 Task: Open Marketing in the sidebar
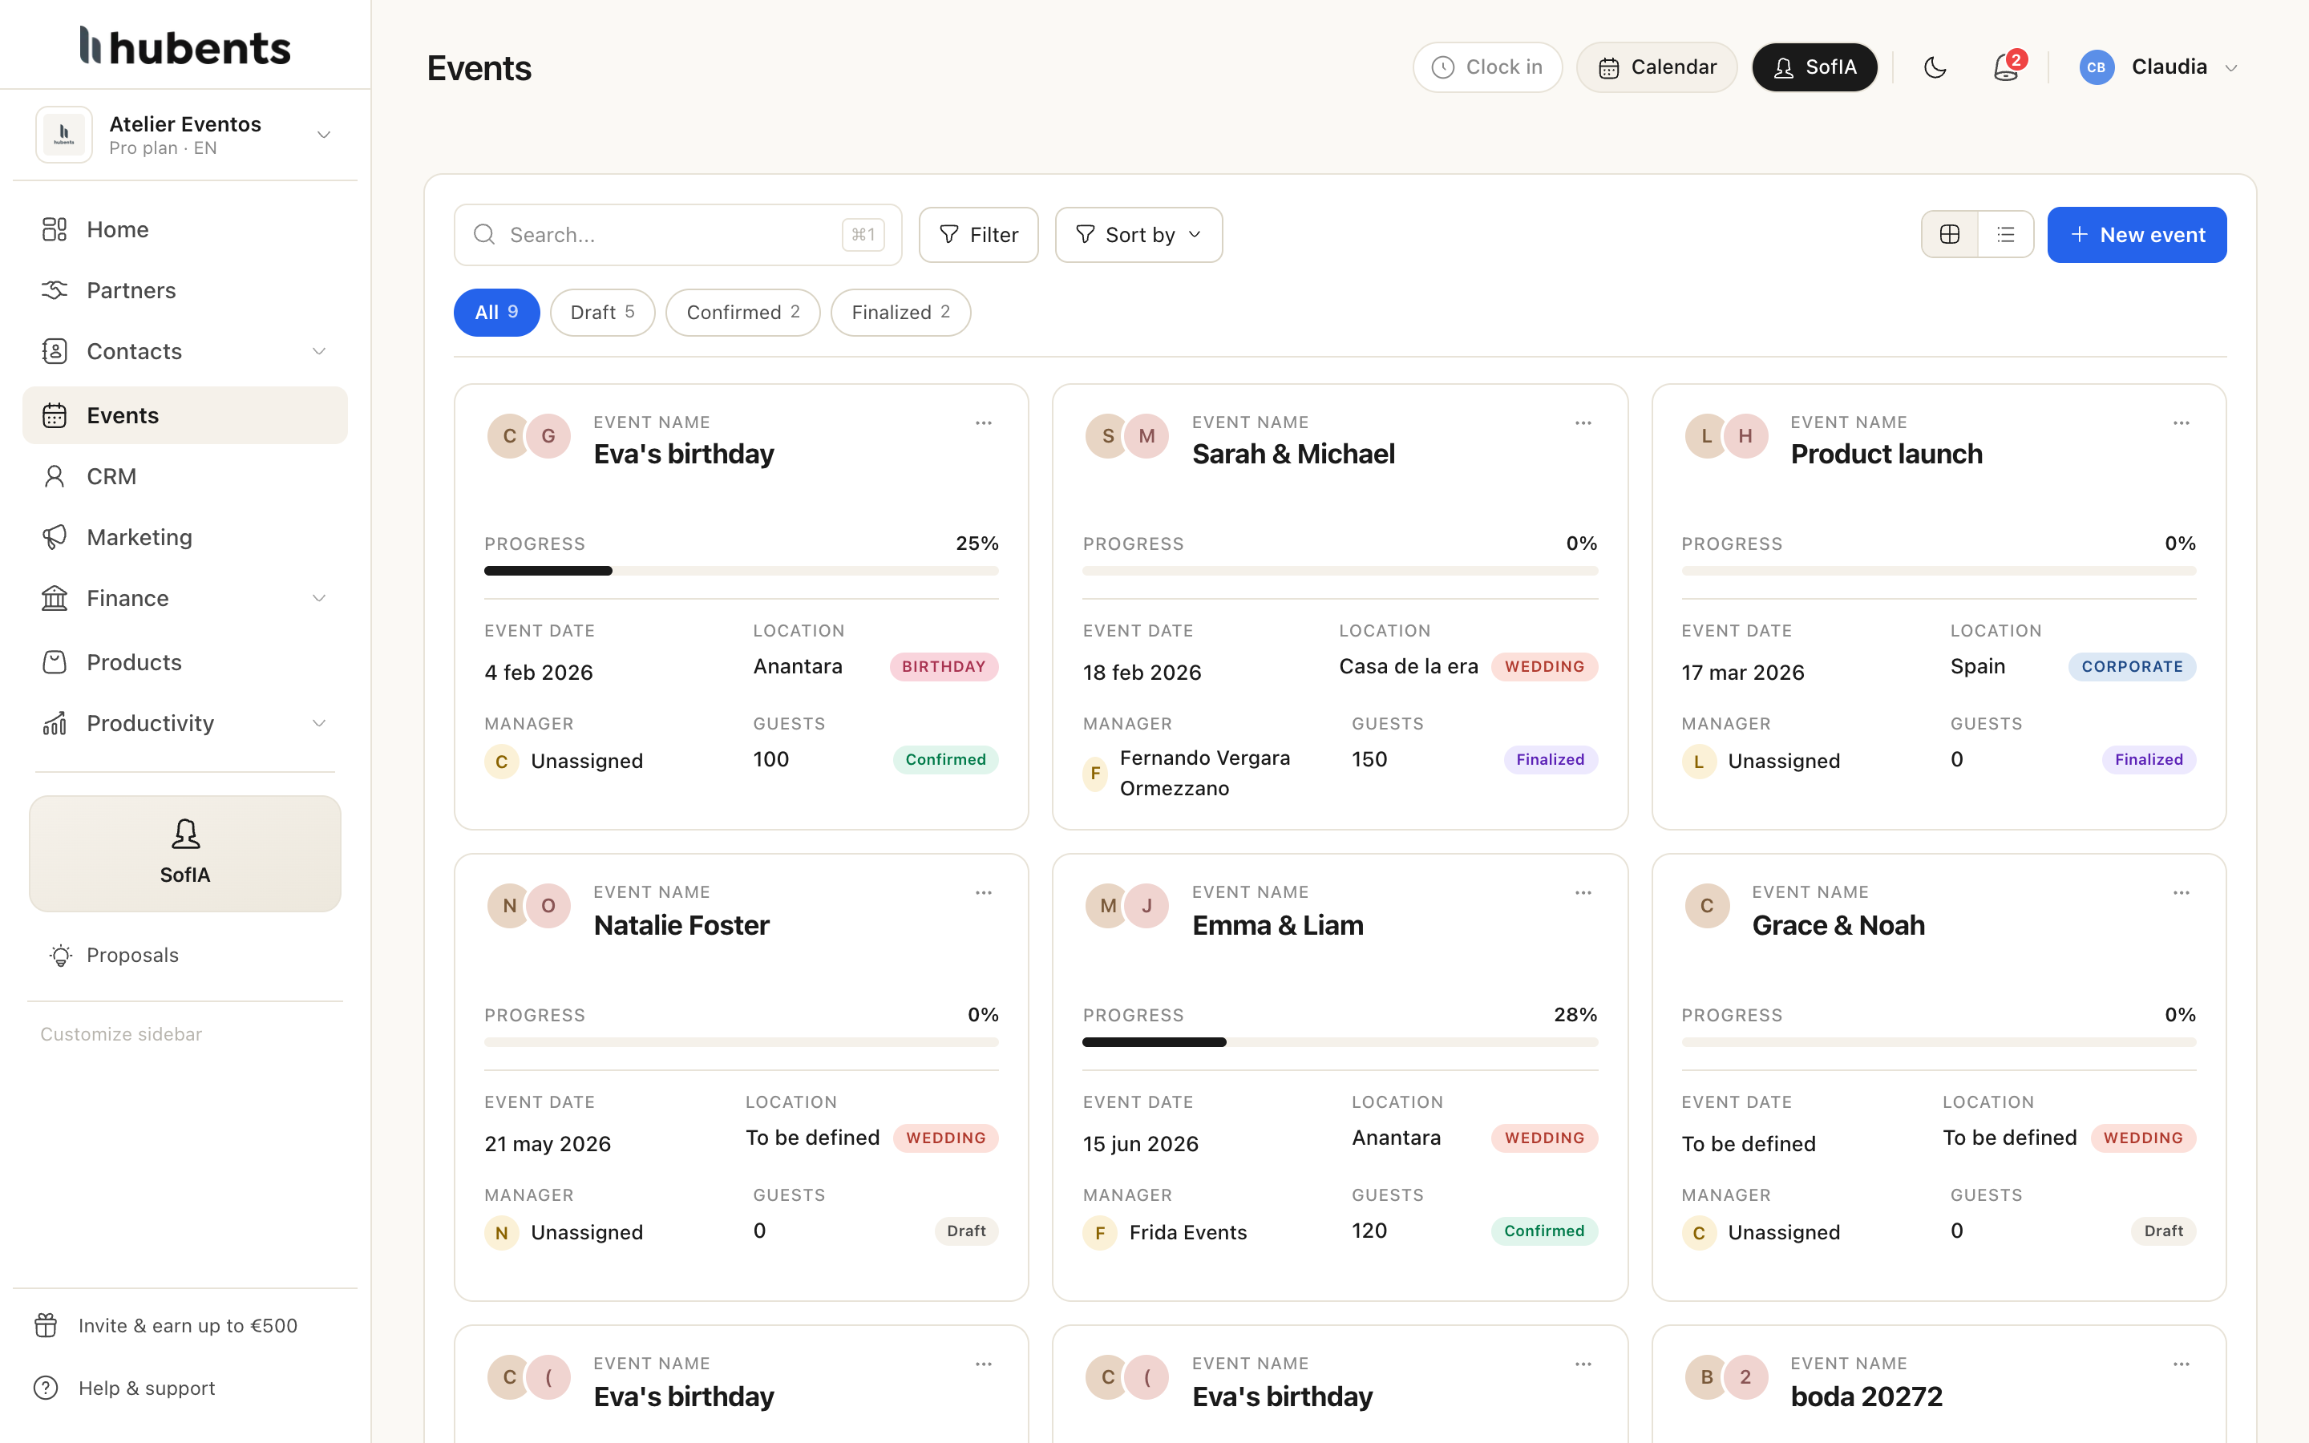185,537
